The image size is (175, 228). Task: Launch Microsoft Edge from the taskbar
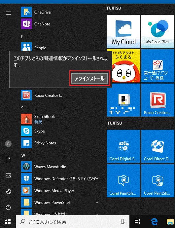coord(154,222)
